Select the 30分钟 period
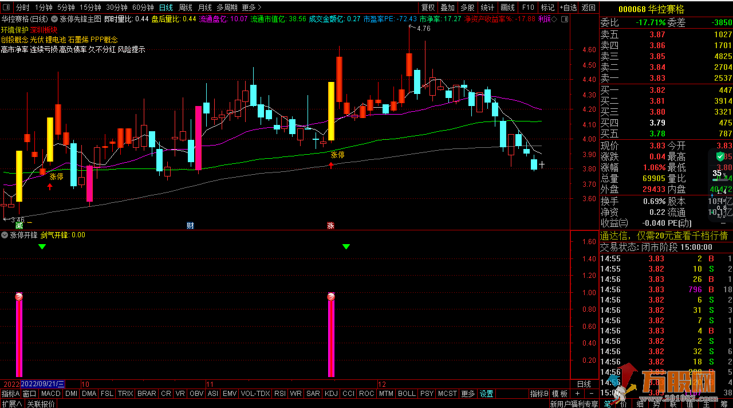This screenshot has height=408, width=733. (x=117, y=7)
